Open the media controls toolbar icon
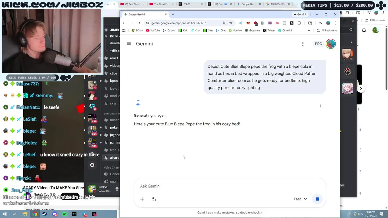 click(321, 23)
